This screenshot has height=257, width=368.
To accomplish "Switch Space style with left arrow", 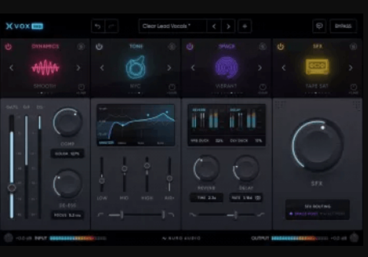I will (193, 68).
